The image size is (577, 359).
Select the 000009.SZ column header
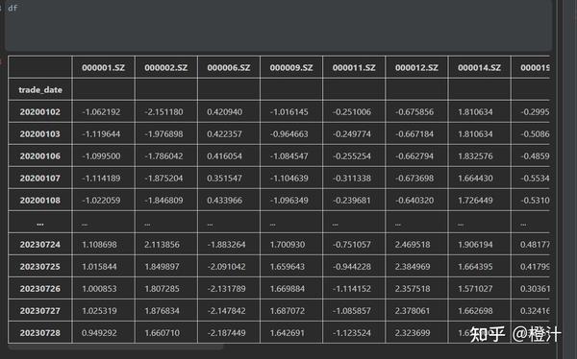291,67
